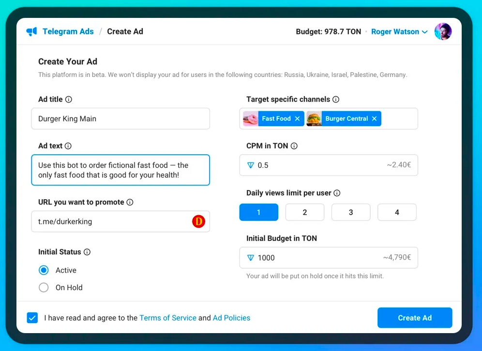482x351 pixels.
Task: Set daily views limit to 3
Action: tap(351, 212)
